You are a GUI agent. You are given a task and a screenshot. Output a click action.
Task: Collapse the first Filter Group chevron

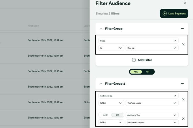point(101,29)
